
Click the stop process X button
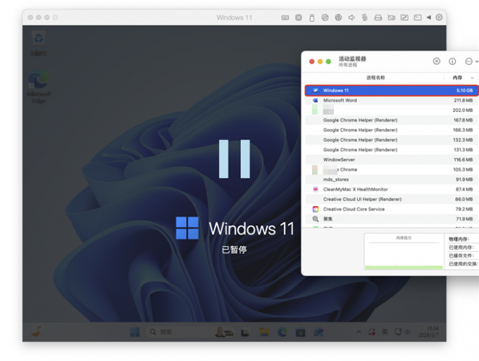point(437,62)
